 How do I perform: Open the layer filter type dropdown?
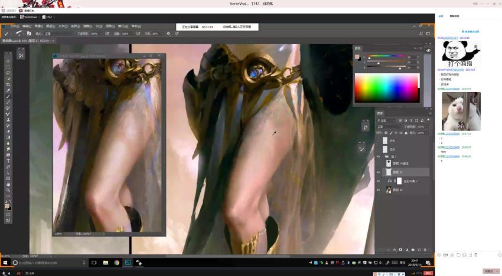point(386,120)
